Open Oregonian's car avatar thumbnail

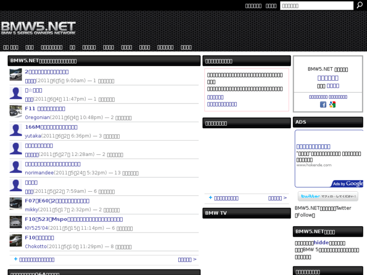coord(16,112)
